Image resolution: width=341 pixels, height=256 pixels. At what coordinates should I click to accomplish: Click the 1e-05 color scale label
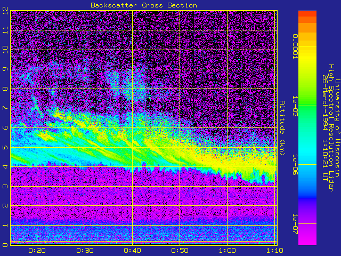(x=295, y=106)
